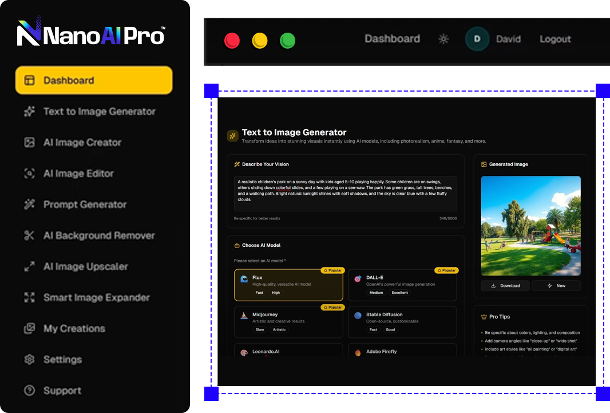Click the AI Image Creator sidebar icon
This screenshot has width=610, height=413.
coord(29,143)
